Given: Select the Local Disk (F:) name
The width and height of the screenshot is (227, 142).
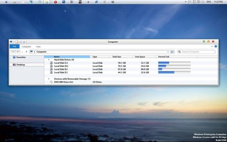Looking at the screenshot, I should tap(61, 73).
